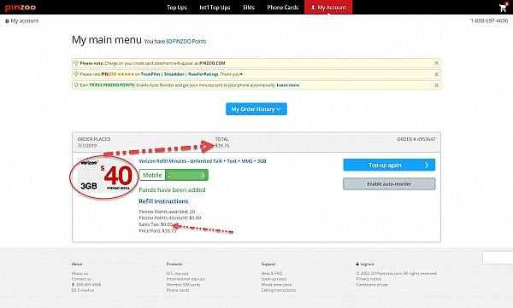
Task: Open the SiteJabber rating link
Action: tap(174, 74)
